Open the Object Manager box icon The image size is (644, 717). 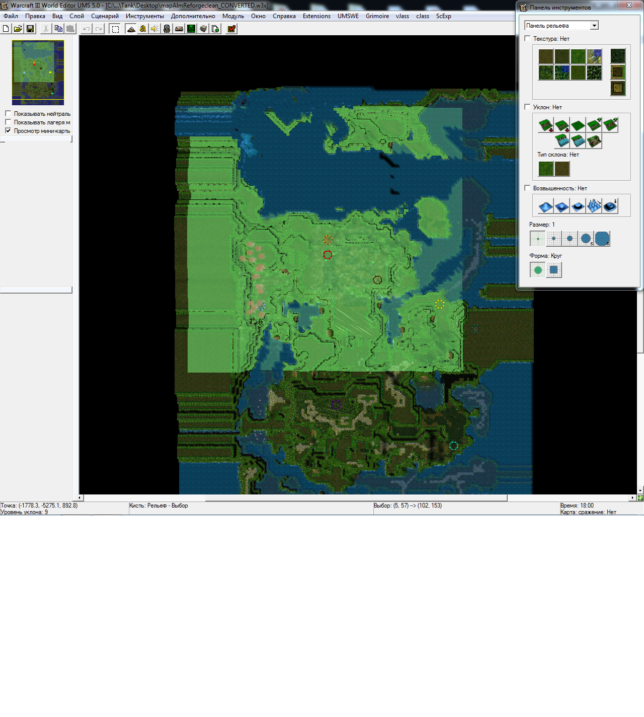[x=203, y=29]
